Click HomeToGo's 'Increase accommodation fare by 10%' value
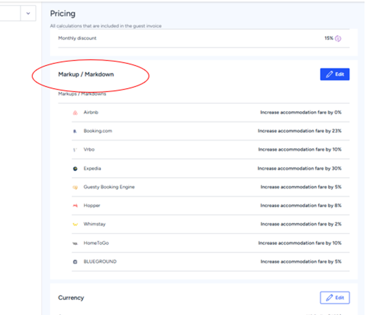The width and height of the screenshot is (366, 315). pos(300,243)
